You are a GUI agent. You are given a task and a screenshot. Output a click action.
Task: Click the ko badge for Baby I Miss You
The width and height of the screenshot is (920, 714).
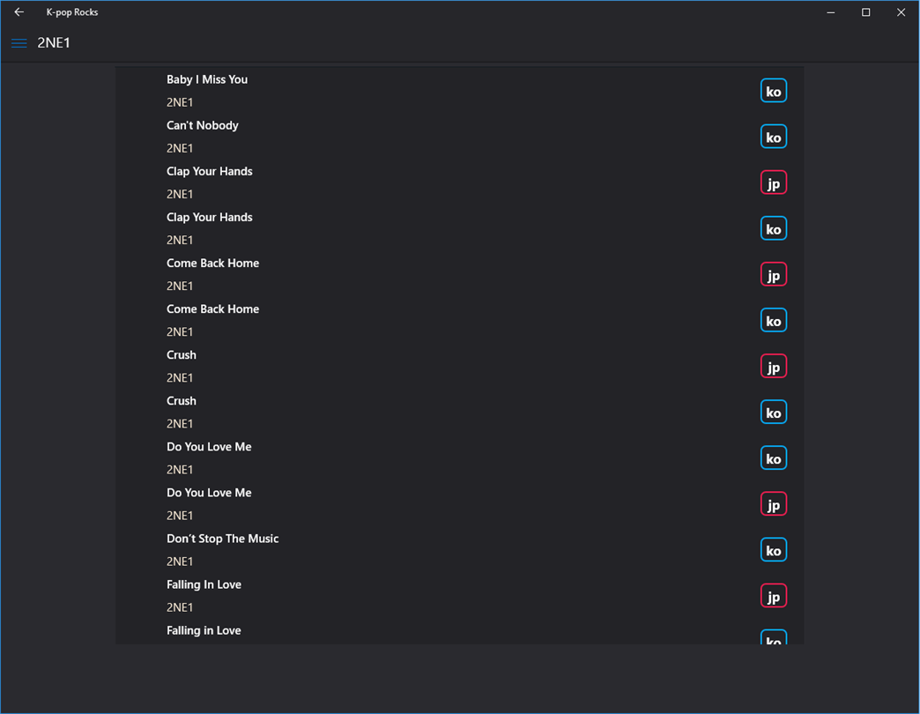coord(774,91)
